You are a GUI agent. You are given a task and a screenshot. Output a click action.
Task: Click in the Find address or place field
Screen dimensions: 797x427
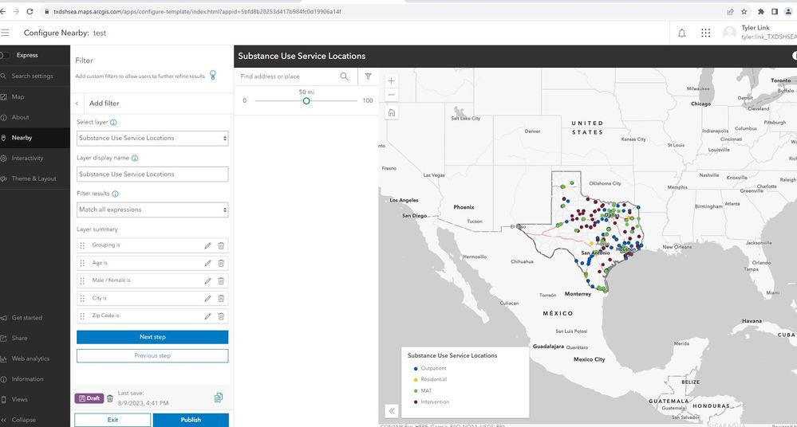coord(287,76)
